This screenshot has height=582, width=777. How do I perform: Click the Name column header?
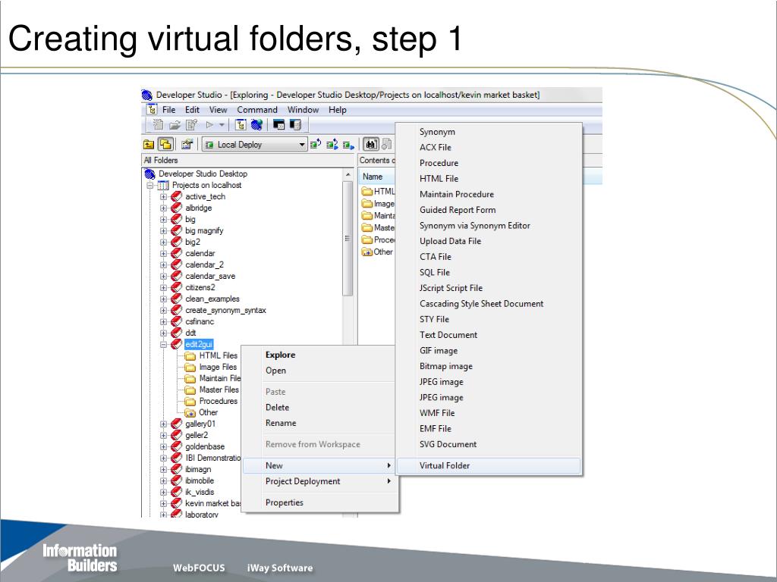376,177
